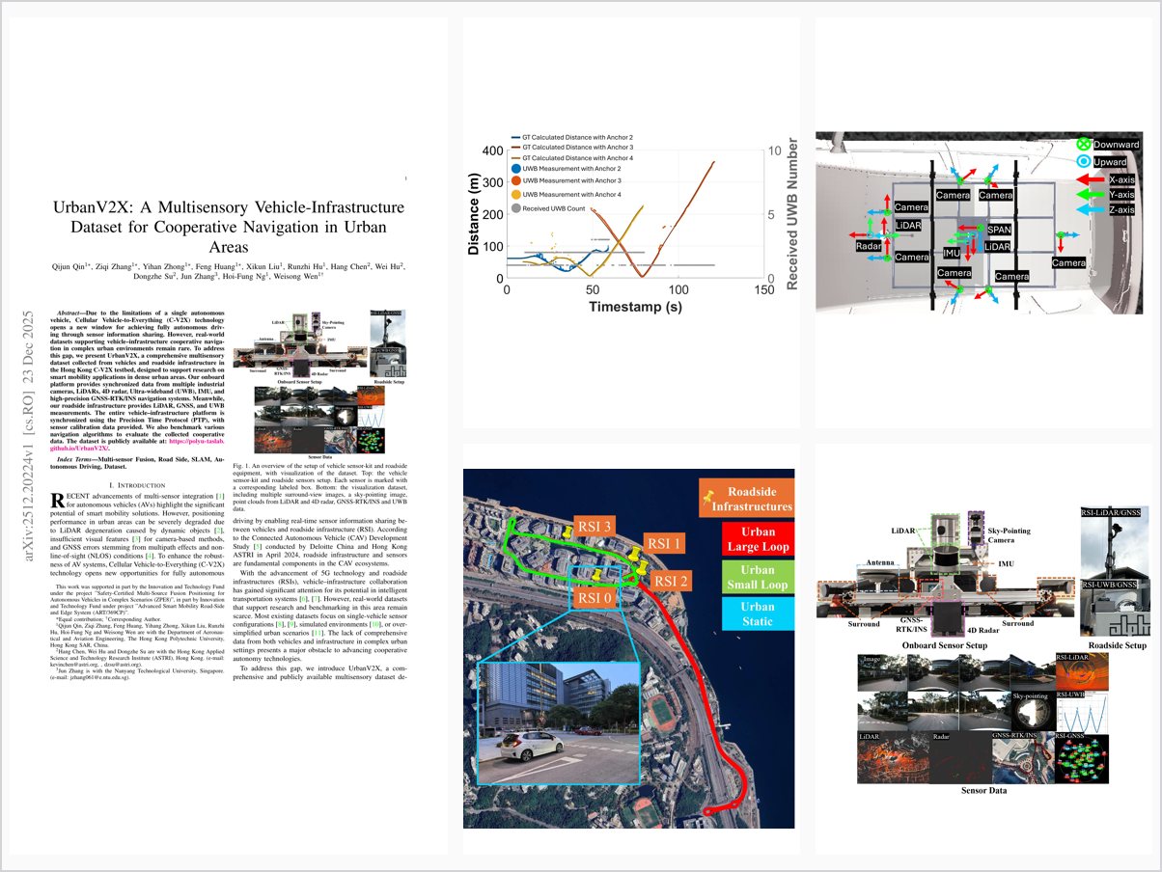Click legend entry 'GT Calculated Distance with Anchor 3'
Viewport: 1162px width, 872px height.
pyautogui.click(x=571, y=148)
